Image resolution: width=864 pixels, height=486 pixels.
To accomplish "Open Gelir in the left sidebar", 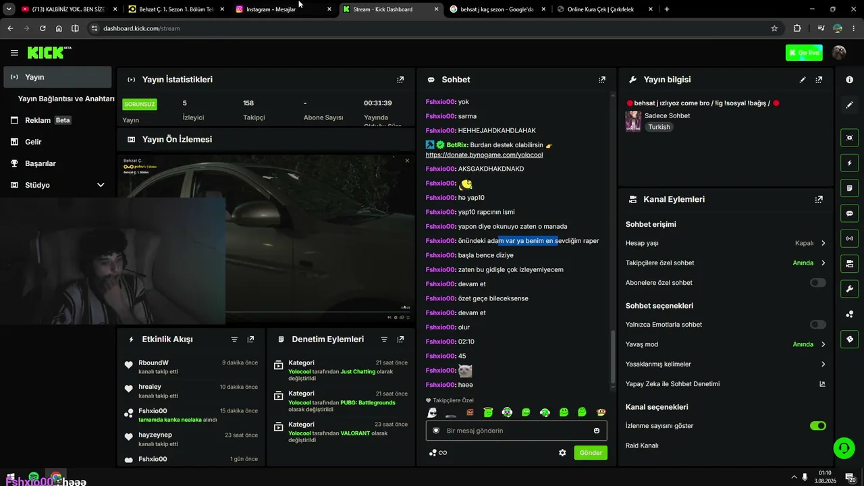I will tap(57, 142).
